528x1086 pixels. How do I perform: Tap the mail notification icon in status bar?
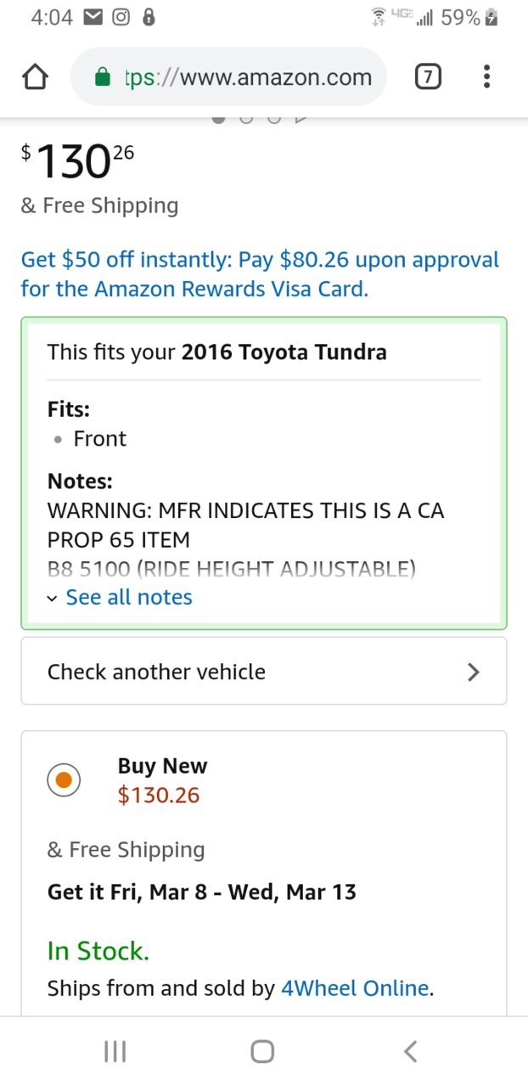click(x=93, y=17)
